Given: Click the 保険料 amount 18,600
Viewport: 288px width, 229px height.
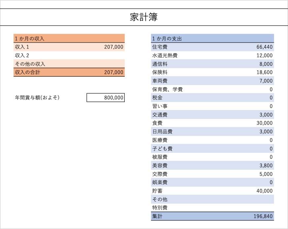Looking at the screenshot, I should [x=265, y=72].
